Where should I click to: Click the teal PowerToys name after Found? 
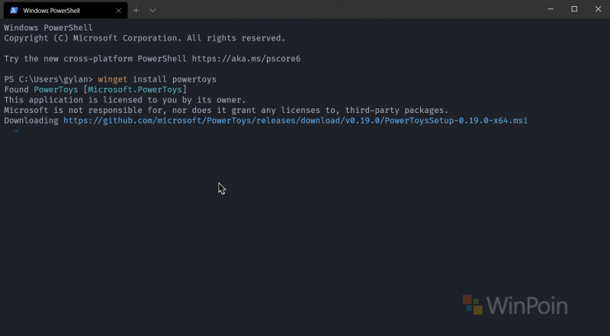click(x=56, y=89)
